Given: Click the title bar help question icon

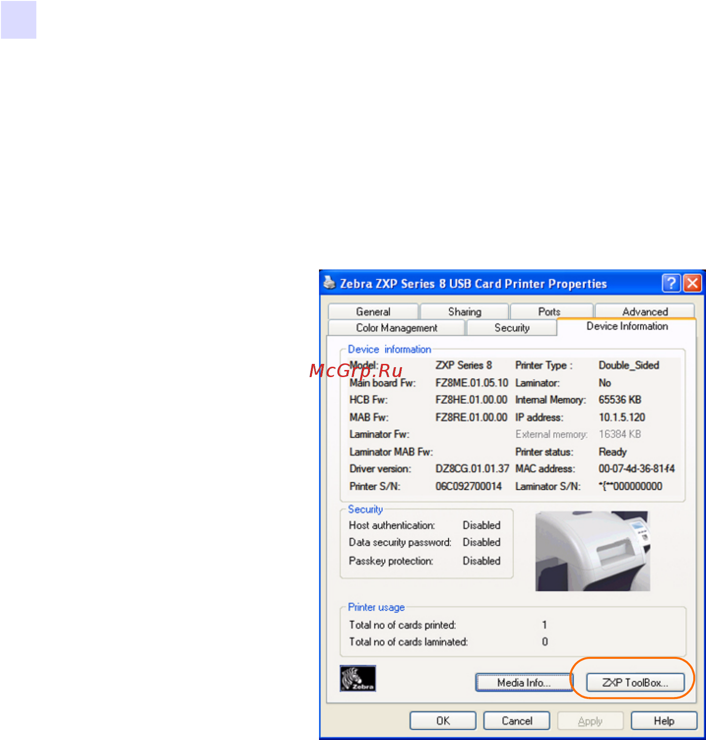Looking at the screenshot, I should [671, 283].
